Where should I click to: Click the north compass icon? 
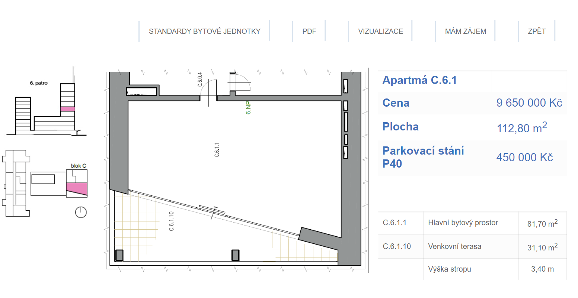[x=81, y=212]
